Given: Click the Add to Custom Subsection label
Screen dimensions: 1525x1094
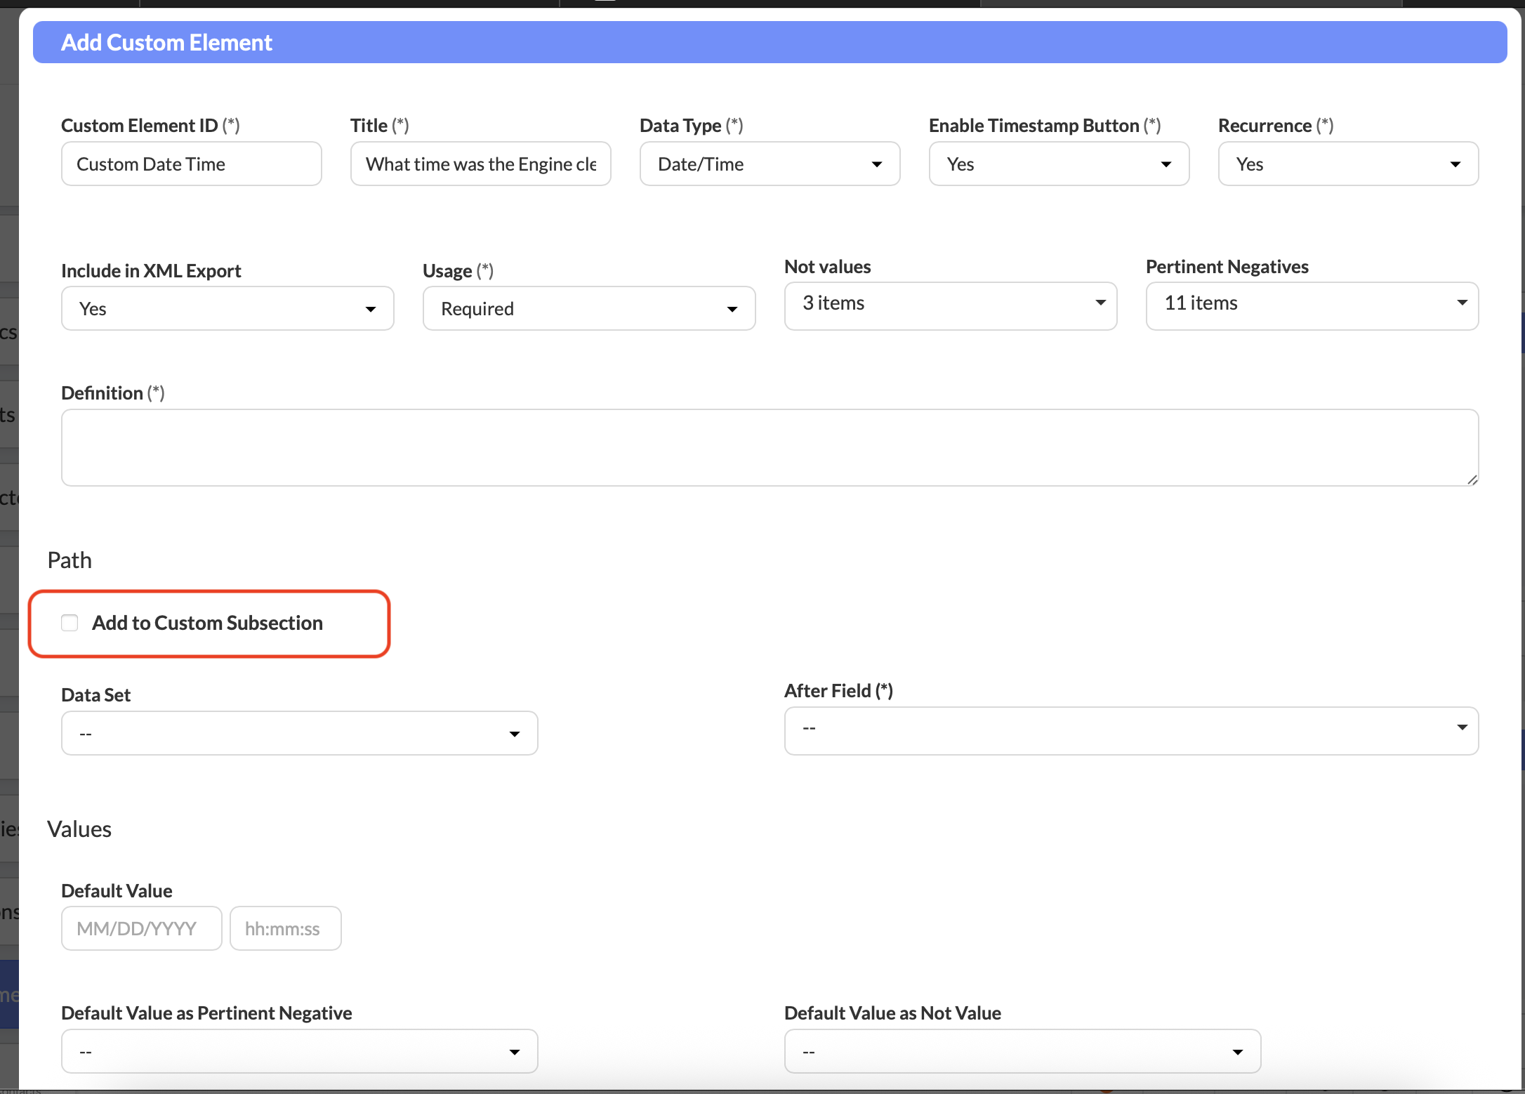Looking at the screenshot, I should point(207,623).
